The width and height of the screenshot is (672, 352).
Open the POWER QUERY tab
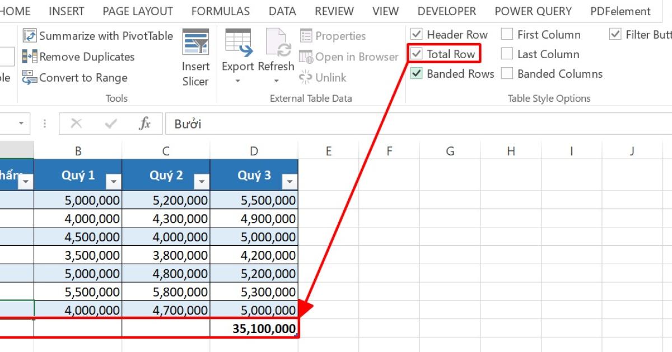coord(533,11)
